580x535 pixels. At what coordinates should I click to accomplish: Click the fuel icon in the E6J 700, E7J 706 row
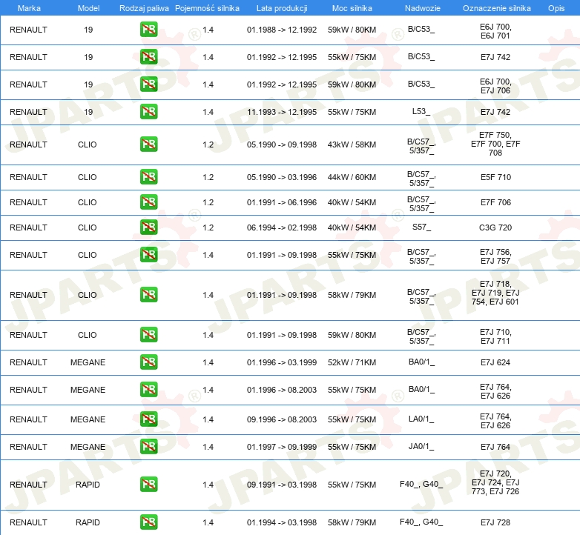coord(148,84)
